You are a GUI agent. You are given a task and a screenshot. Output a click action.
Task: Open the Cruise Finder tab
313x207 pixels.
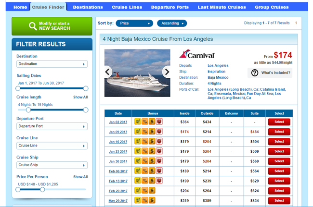(x=48, y=7)
